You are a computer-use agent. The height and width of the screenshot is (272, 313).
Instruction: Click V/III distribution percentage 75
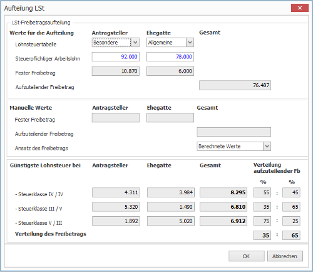click(262, 221)
